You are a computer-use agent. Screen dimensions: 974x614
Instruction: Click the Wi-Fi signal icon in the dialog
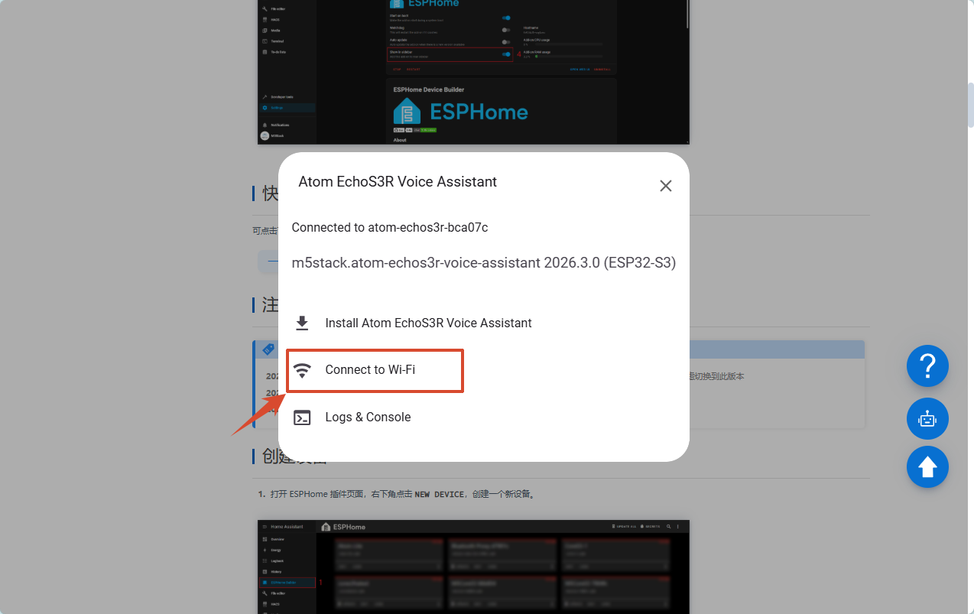pos(303,370)
